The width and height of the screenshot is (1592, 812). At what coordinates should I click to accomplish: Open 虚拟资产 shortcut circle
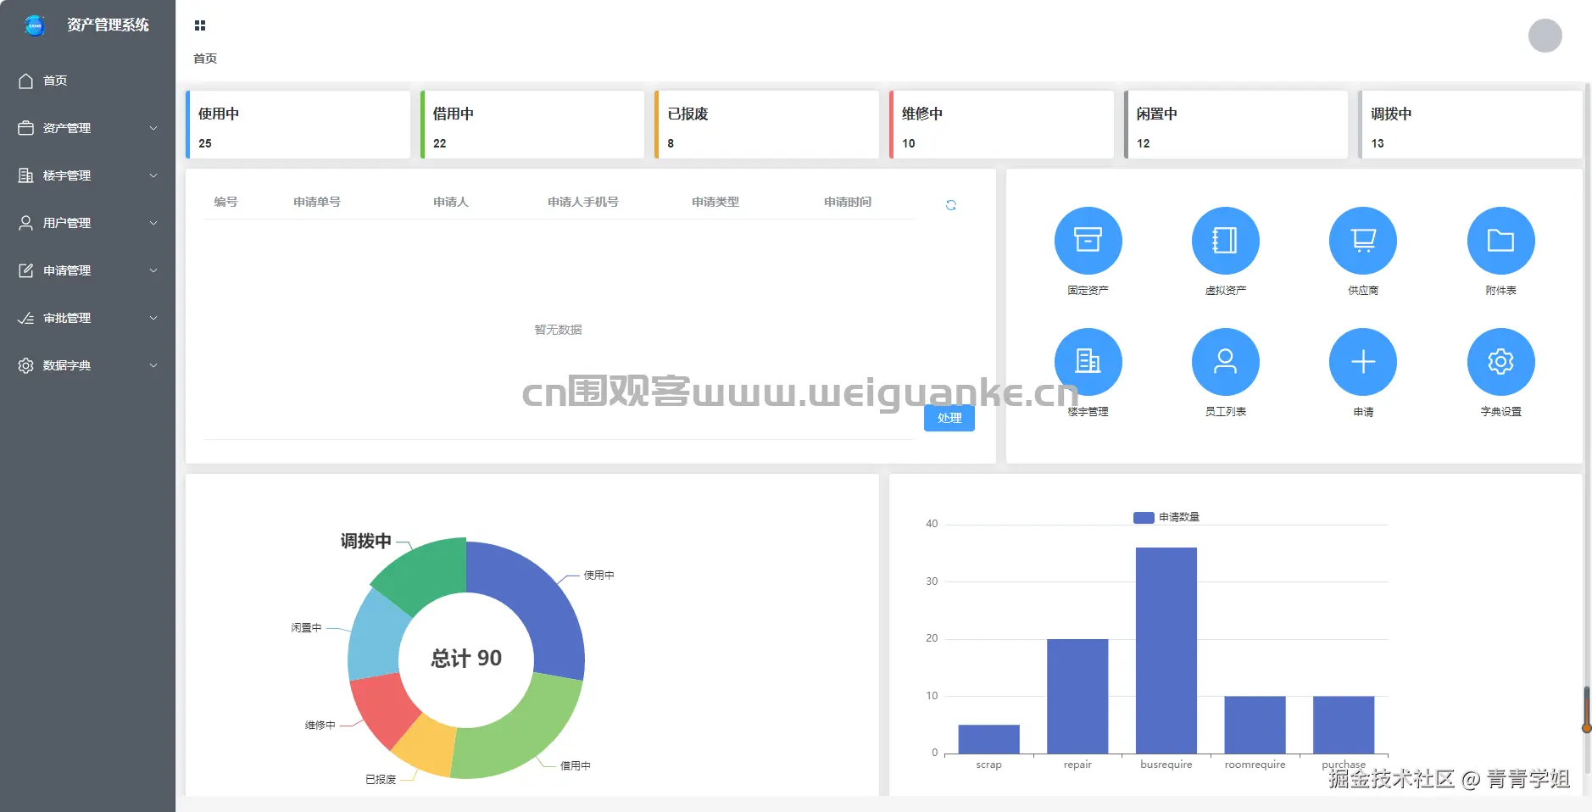(x=1226, y=241)
